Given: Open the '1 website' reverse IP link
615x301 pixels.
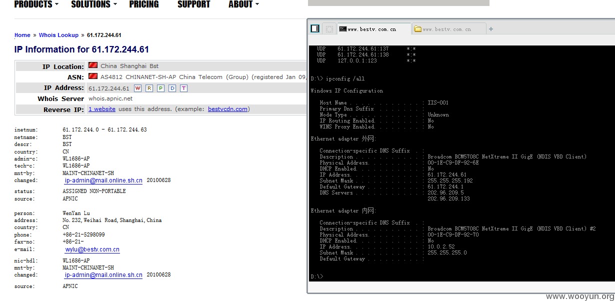Looking at the screenshot, I should 102,109.
